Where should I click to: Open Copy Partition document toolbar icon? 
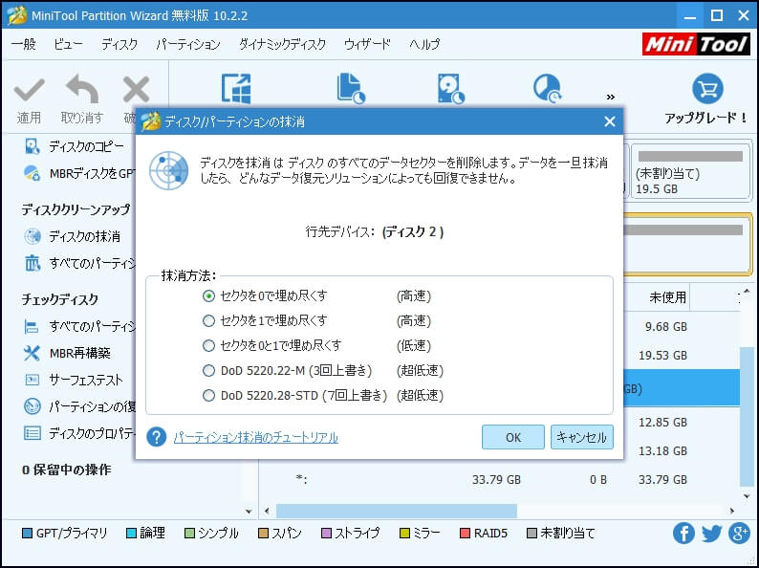[x=351, y=89]
